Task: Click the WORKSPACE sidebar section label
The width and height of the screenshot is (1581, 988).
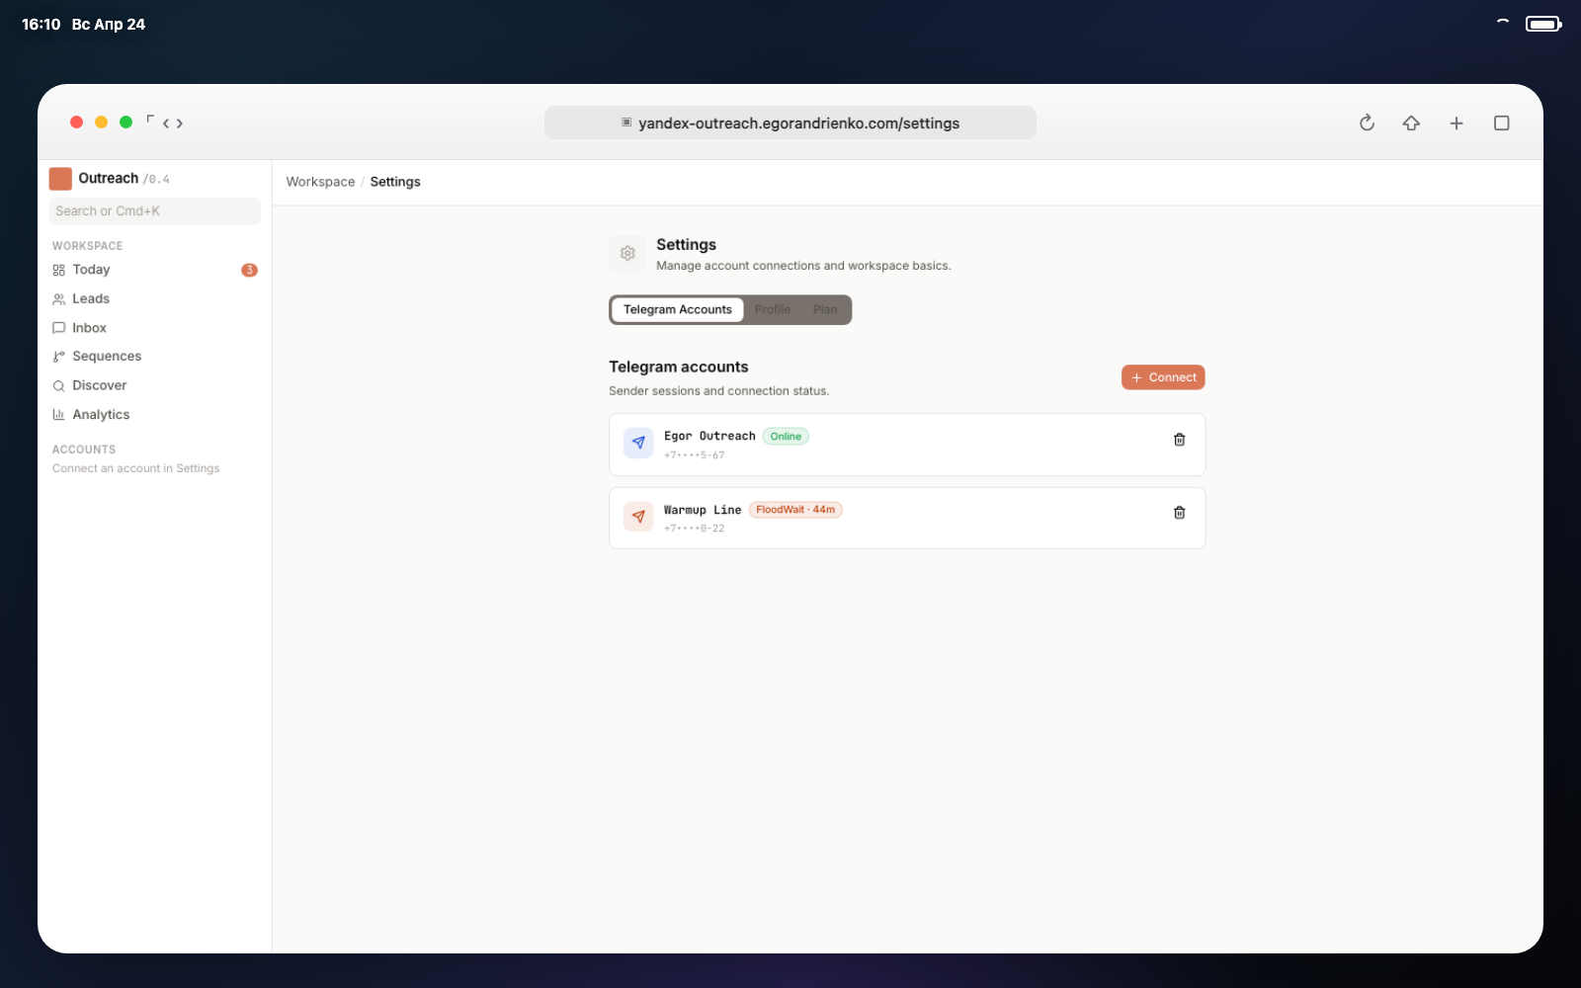Action: coord(88,246)
